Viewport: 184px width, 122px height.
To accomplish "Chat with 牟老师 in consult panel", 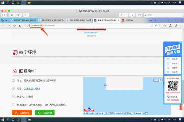I will pyautogui.click(x=173, y=63).
